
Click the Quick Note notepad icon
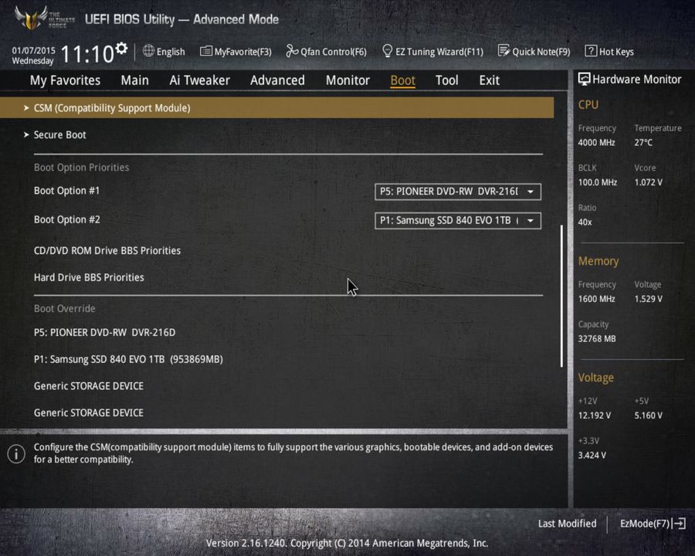click(x=503, y=51)
